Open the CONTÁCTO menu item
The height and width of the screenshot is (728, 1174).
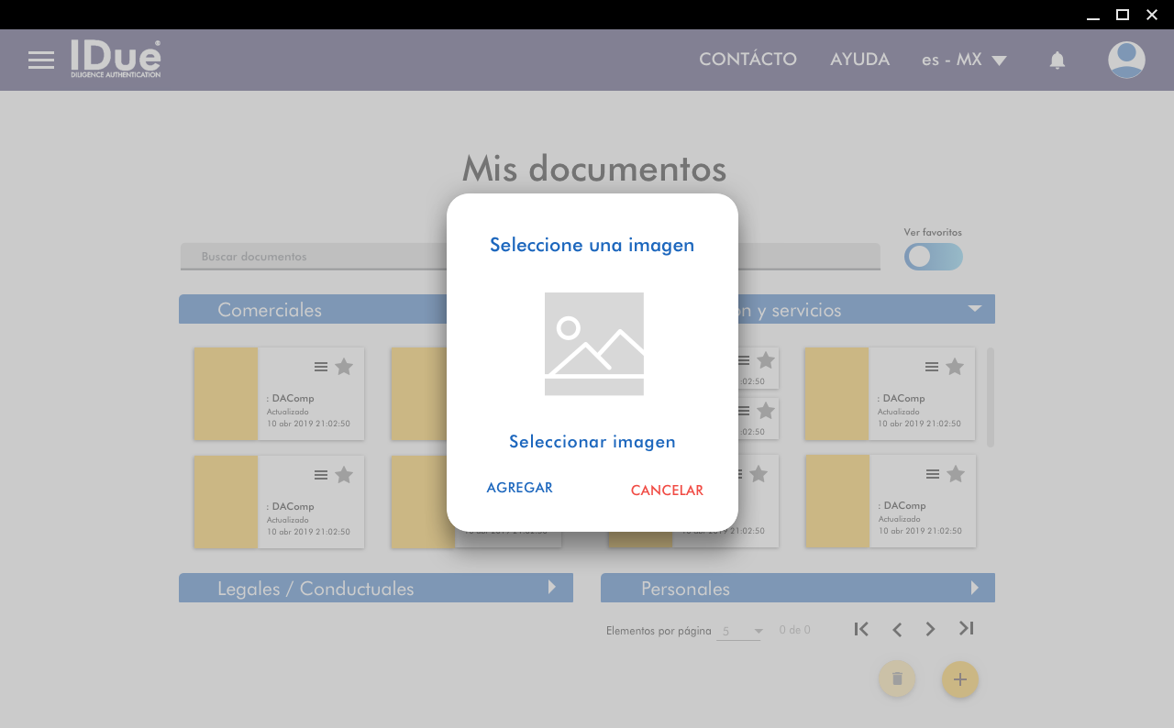tap(748, 60)
